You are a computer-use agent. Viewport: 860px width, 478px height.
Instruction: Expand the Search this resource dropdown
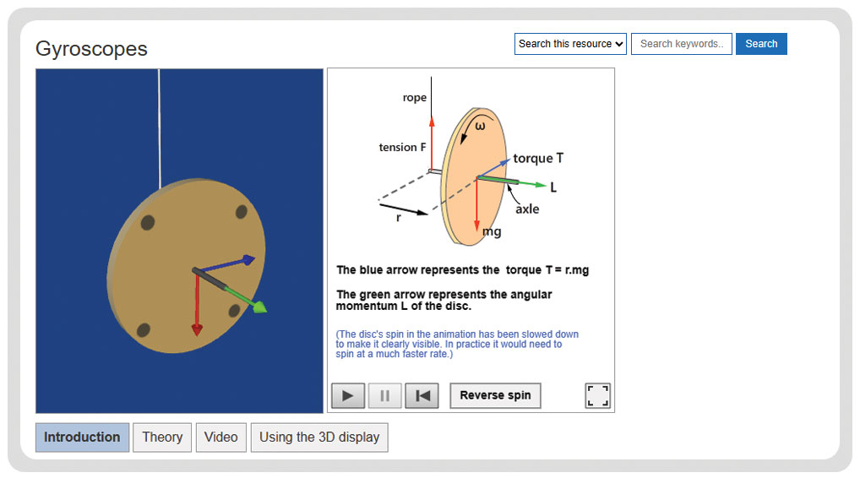pyautogui.click(x=570, y=44)
